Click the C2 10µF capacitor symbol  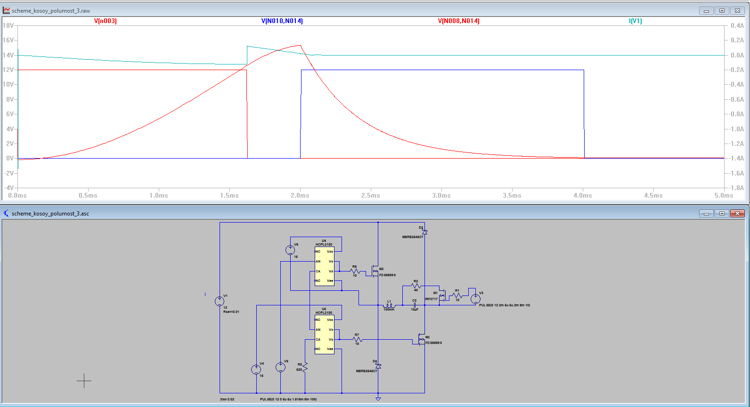coord(415,305)
